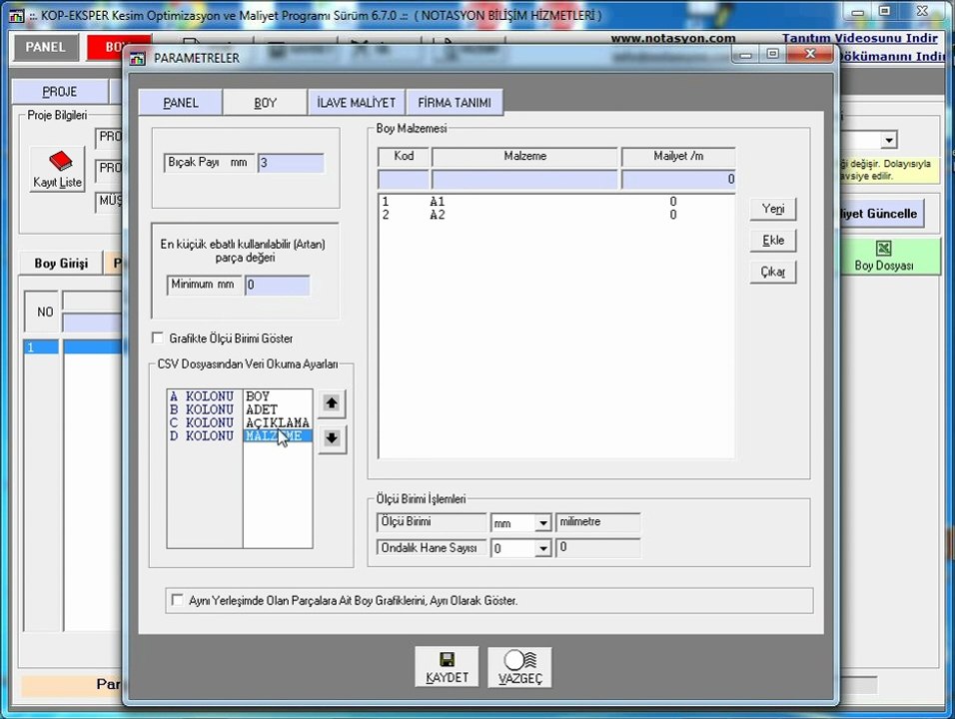Select row 1 in main window NO column

pyautogui.click(x=41, y=348)
